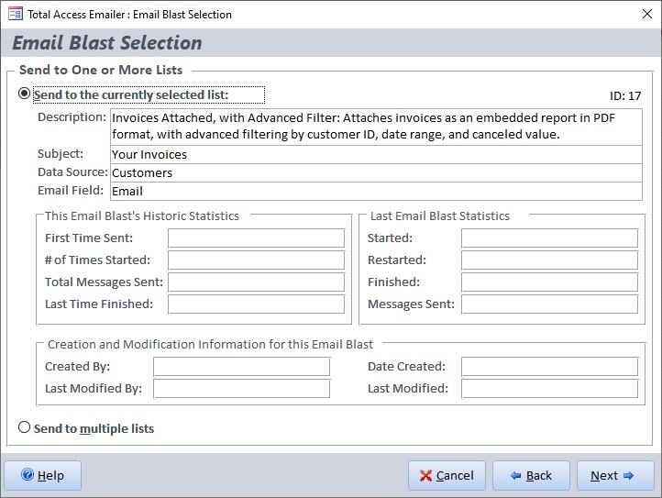The height and width of the screenshot is (498, 662).
Task: Click the Created By field
Action: point(241,367)
